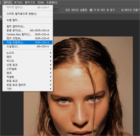Screen dimensions: 140x136
Task: Open the 필터(T) menu in the menu bar
Action: pyautogui.click(x=7, y=2)
